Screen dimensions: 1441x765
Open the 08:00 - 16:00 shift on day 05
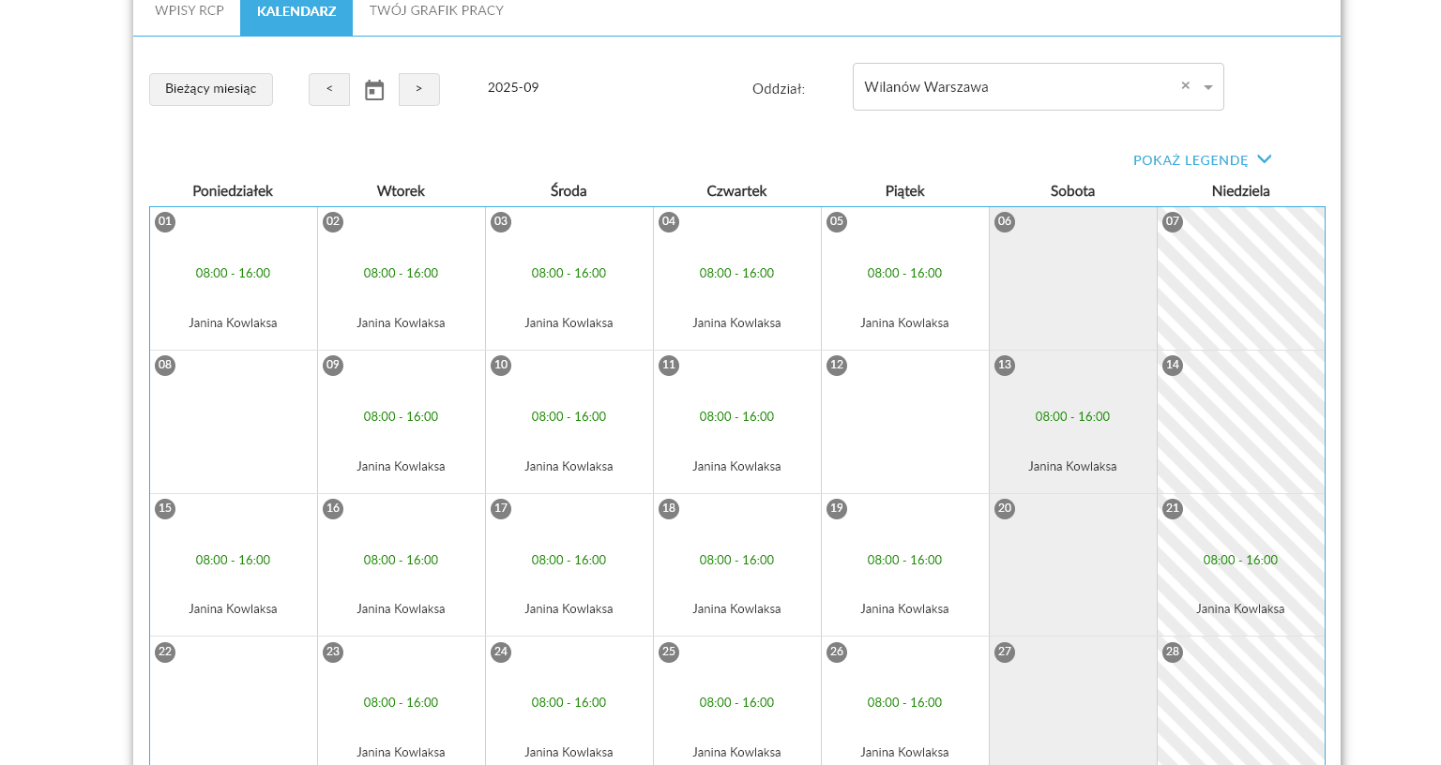[x=904, y=274]
